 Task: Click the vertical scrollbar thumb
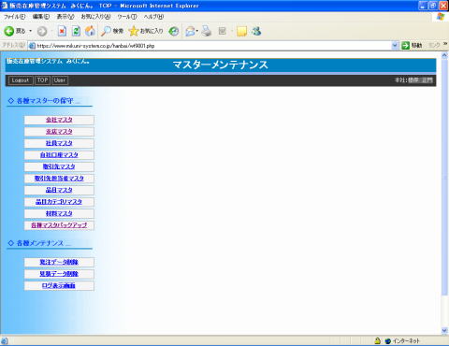pos(444,177)
